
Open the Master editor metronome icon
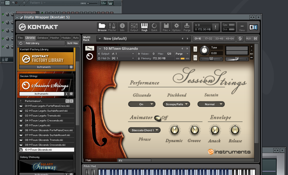pyautogui.click(x=112, y=27)
